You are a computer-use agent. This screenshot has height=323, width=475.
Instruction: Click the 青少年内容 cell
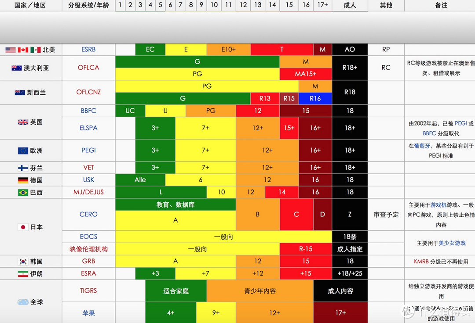[260, 291]
